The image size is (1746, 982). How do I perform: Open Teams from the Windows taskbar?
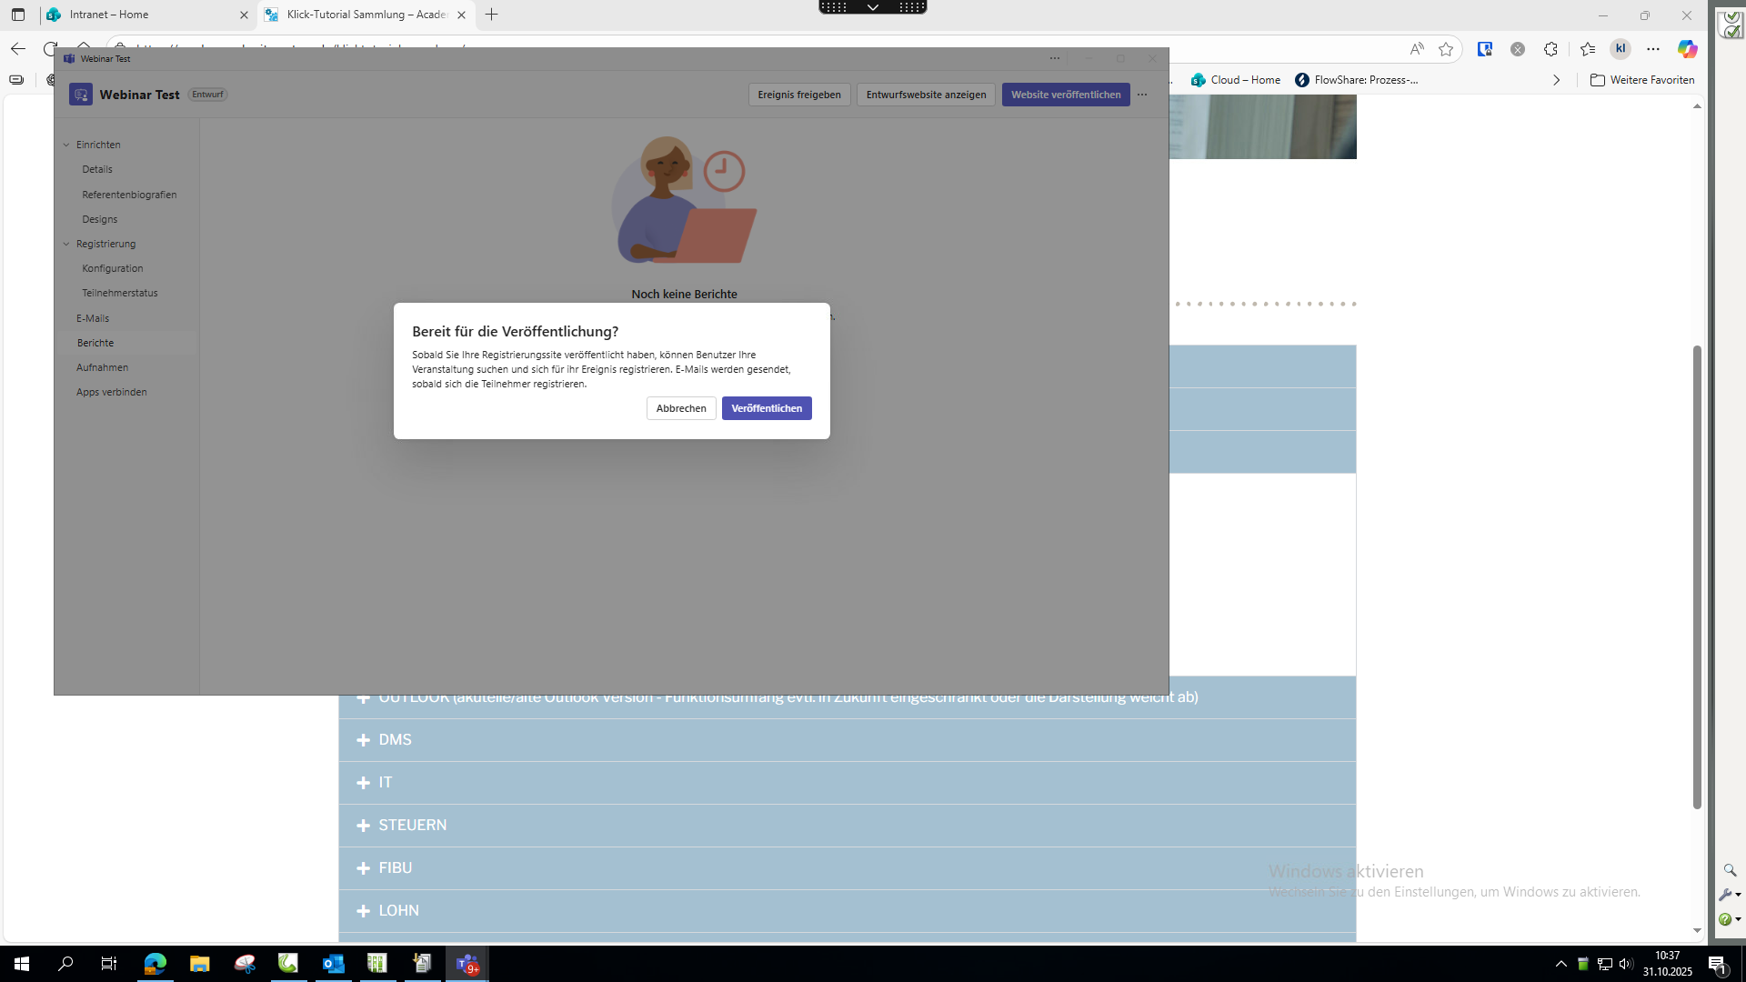(x=467, y=964)
